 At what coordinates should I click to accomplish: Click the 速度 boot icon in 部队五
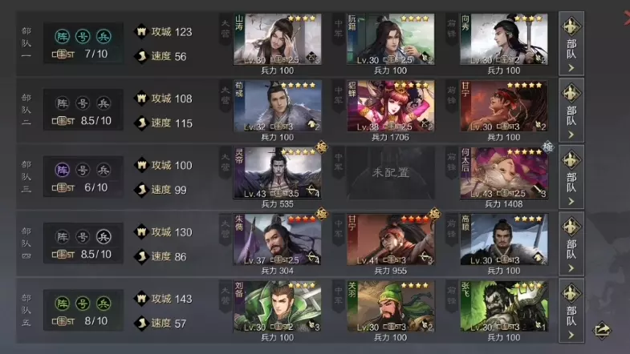click(141, 323)
